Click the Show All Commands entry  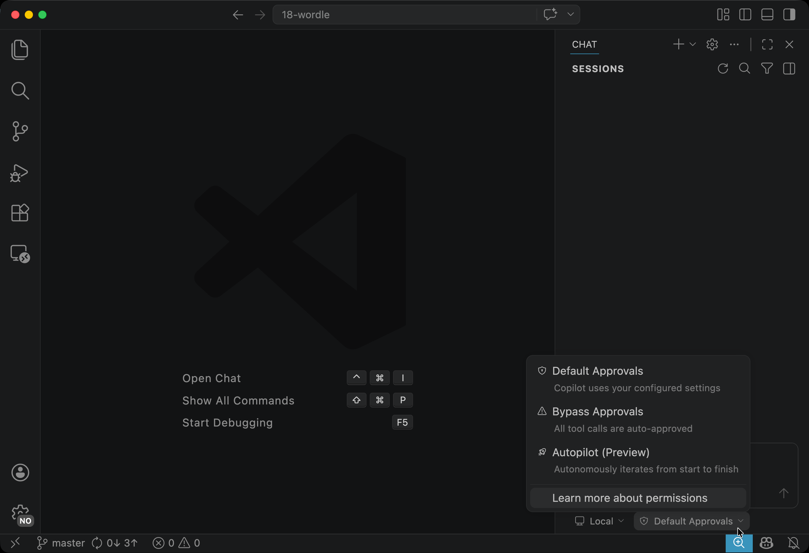coord(238,400)
